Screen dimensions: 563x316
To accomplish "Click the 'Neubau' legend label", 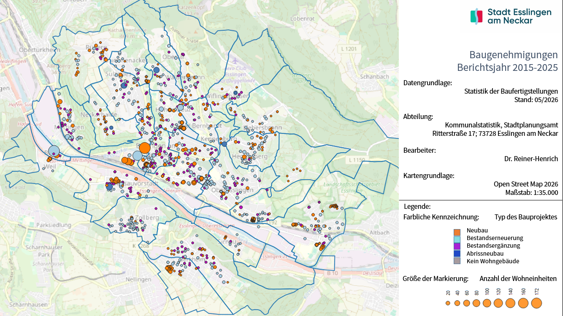I will coord(477,231).
